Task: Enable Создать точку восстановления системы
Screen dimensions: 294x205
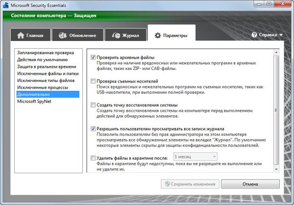Action: point(93,105)
